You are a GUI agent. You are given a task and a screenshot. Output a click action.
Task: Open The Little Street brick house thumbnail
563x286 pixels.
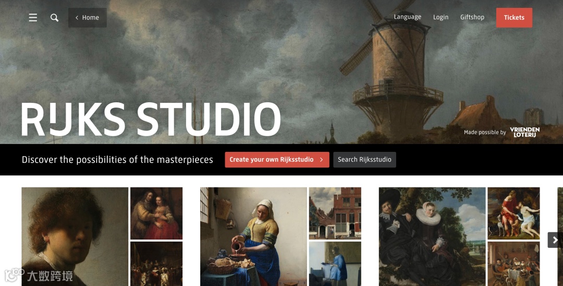point(335,213)
